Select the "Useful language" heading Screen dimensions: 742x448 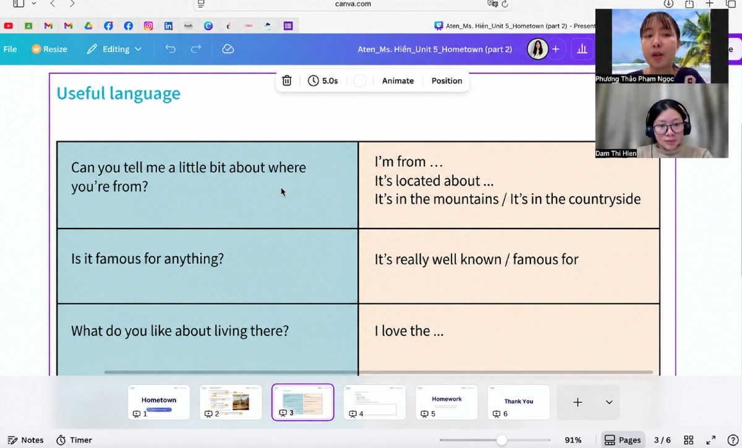(x=118, y=93)
